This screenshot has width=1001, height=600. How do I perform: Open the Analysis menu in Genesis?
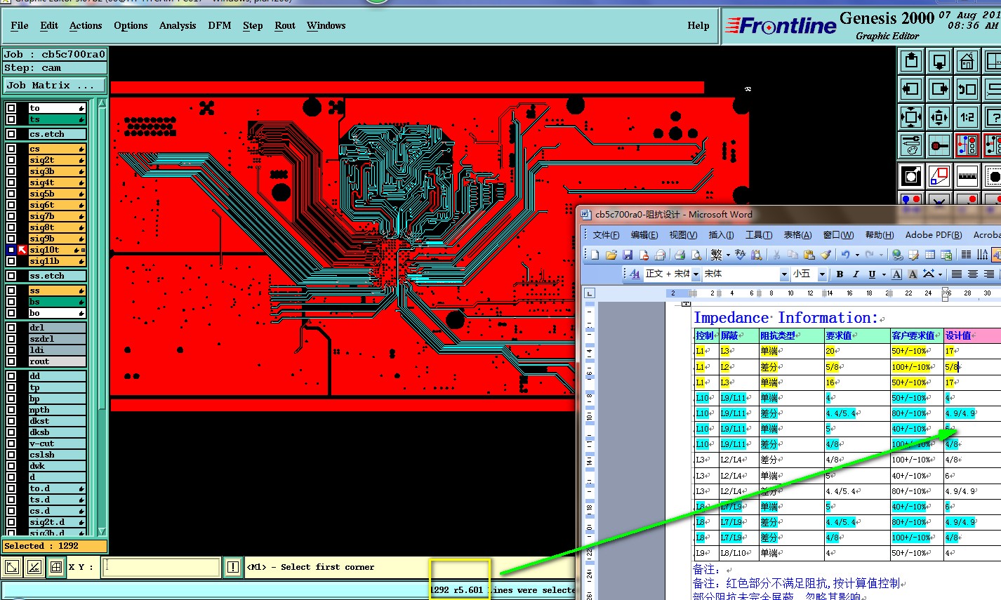point(178,25)
